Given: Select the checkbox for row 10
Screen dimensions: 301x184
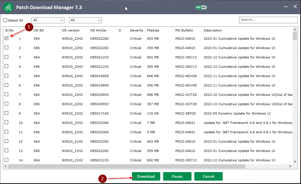Looking at the screenshot, I should [7, 122].
